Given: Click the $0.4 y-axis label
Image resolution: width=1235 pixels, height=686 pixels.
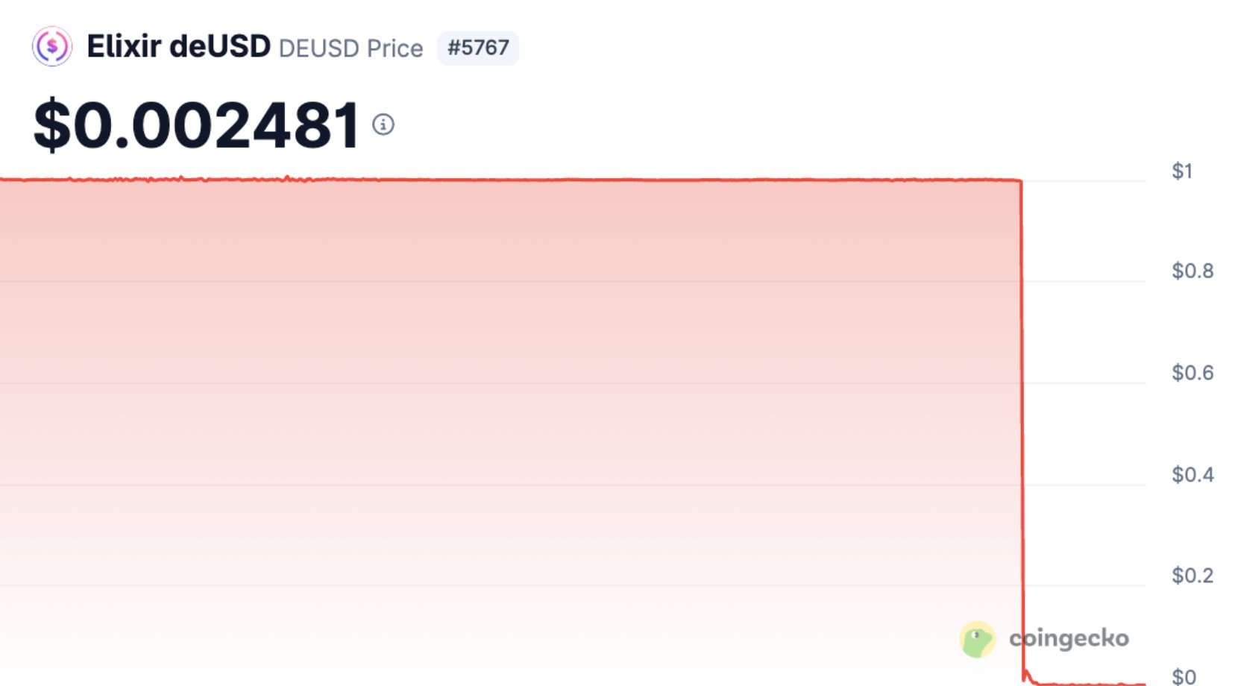Looking at the screenshot, I should 1192,474.
